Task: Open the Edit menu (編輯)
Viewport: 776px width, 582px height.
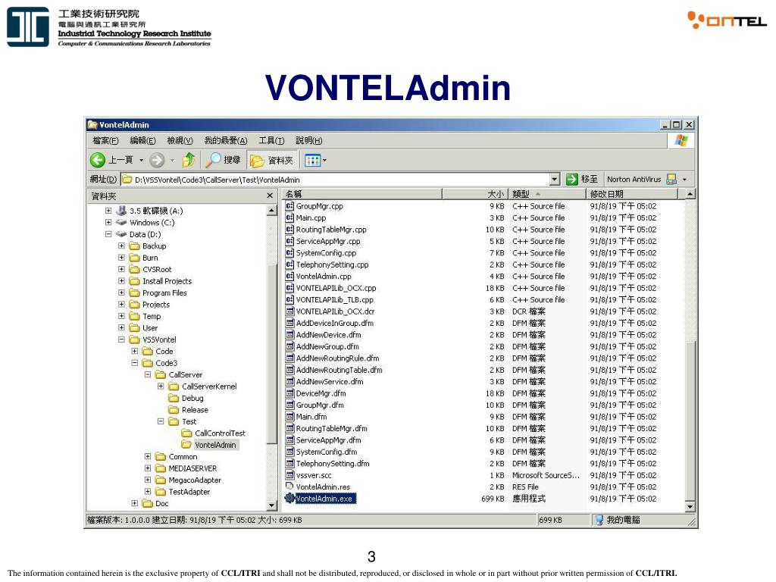Action: [x=142, y=140]
